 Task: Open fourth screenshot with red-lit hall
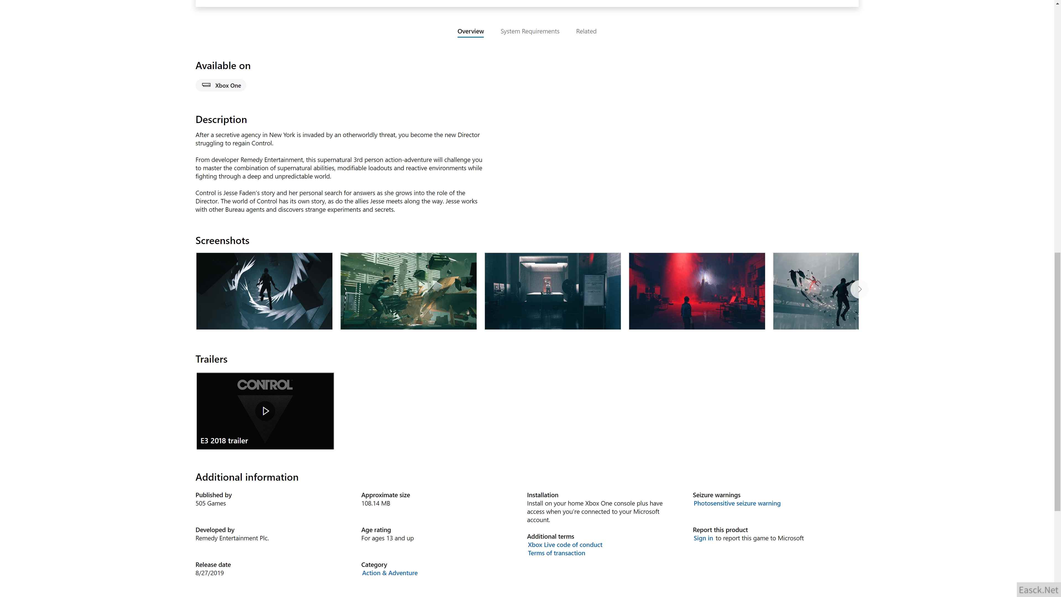697,291
